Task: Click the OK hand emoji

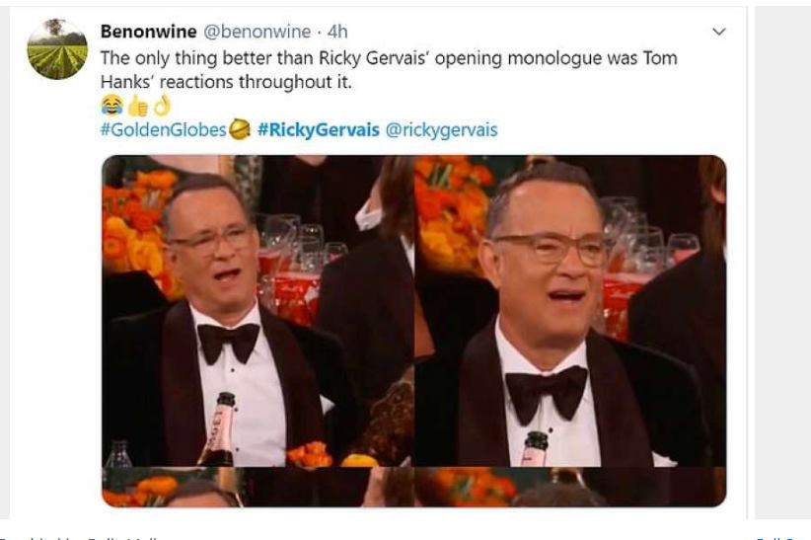Action: pyautogui.click(x=162, y=106)
